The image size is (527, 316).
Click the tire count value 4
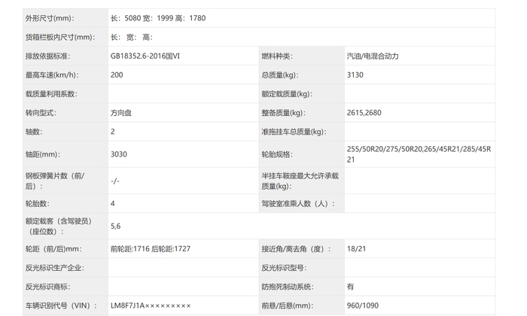[x=113, y=203]
